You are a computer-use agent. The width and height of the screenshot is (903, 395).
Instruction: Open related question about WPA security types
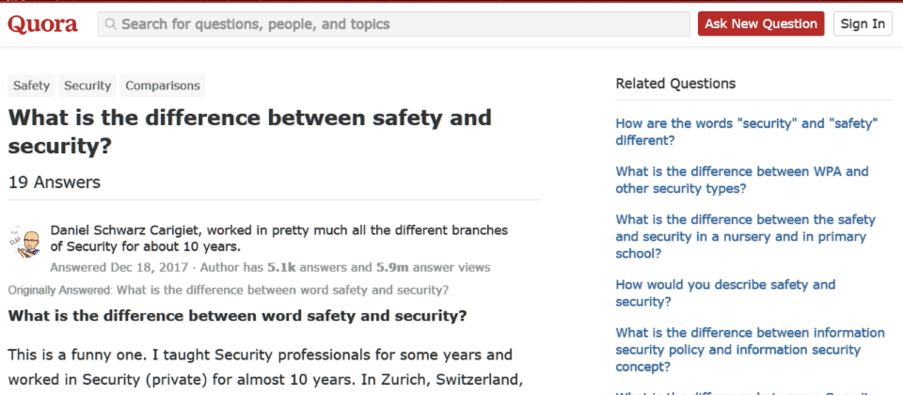tap(742, 181)
